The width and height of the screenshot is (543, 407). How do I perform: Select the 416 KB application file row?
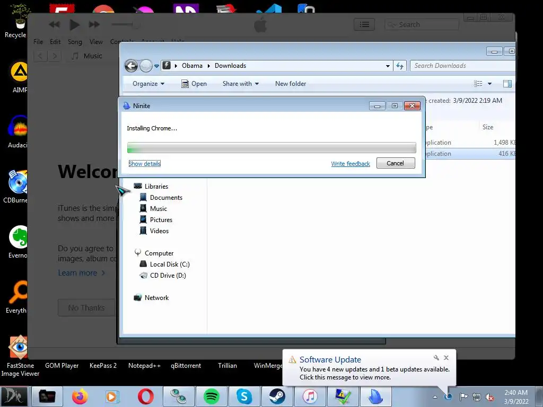(470, 153)
